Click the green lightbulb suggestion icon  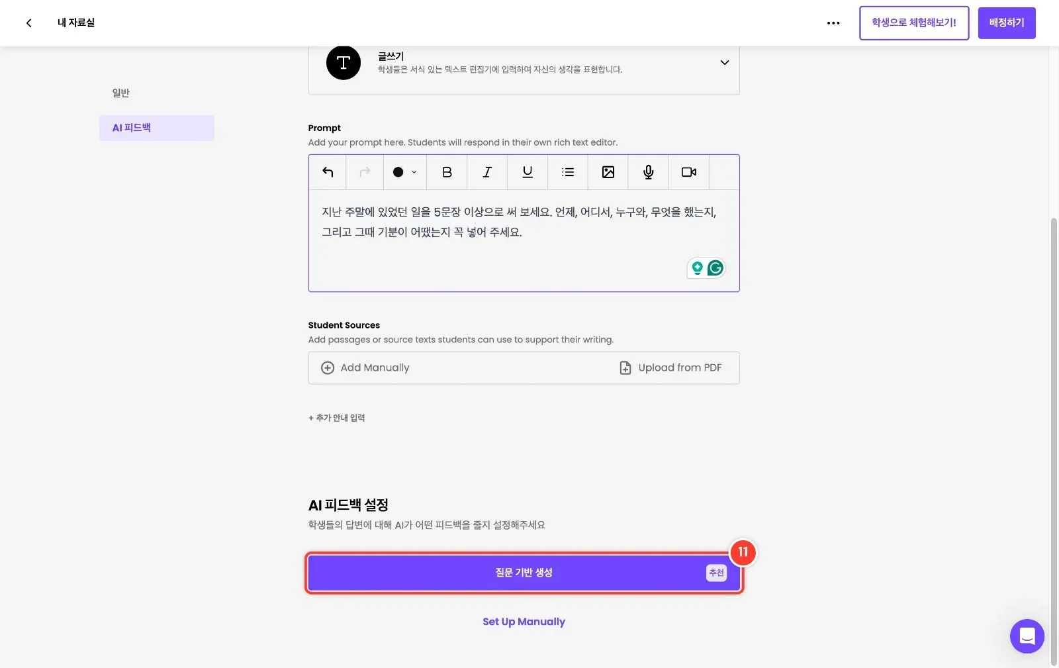(x=697, y=268)
